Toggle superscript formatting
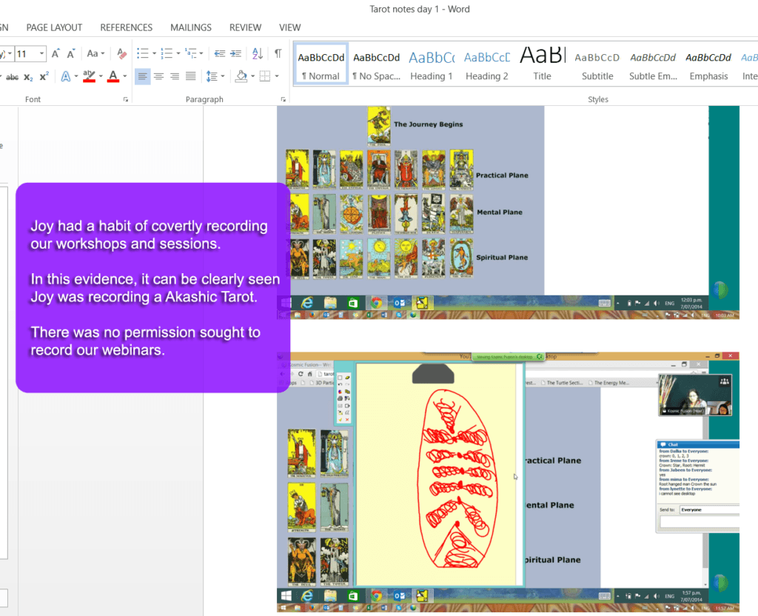 coord(44,77)
